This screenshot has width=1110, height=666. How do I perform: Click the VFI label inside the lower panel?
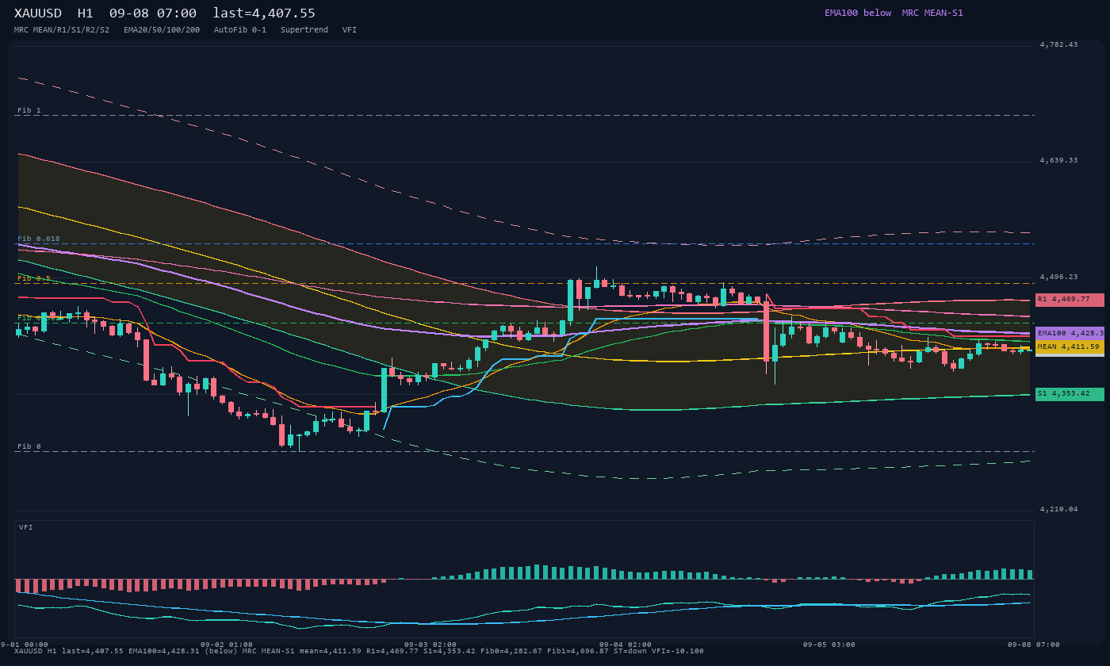(x=26, y=527)
